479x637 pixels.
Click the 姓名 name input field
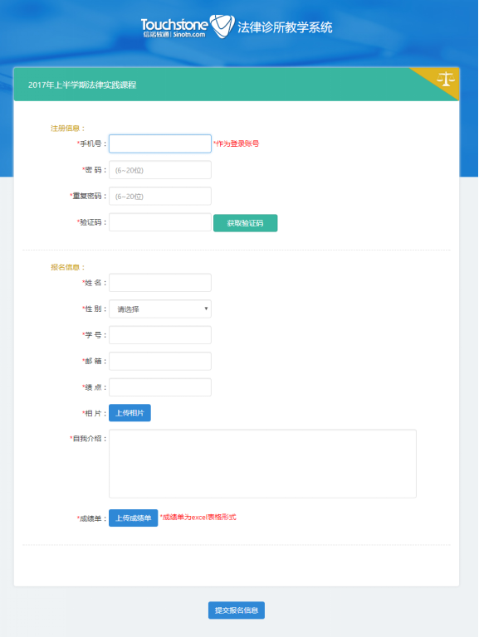[x=160, y=283]
